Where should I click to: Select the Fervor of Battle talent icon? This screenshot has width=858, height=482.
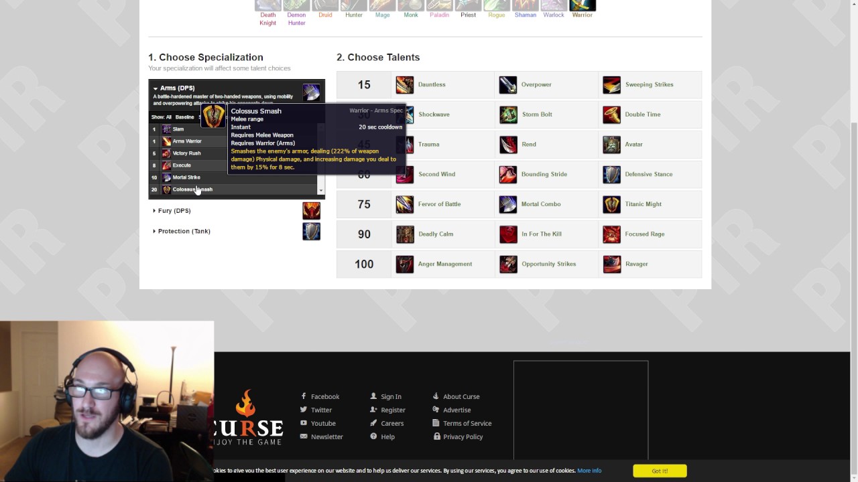(x=405, y=204)
